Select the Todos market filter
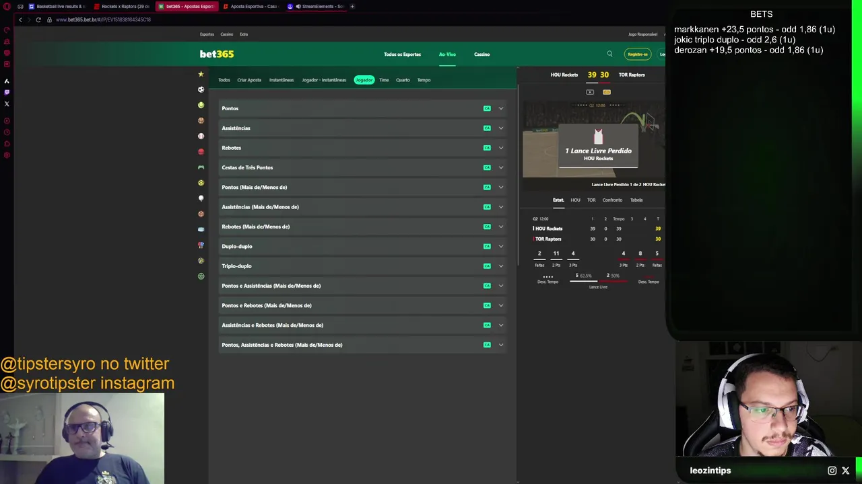The width and height of the screenshot is (862, 484). [x=224, y=80]
